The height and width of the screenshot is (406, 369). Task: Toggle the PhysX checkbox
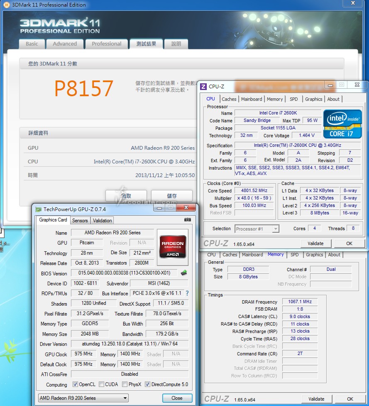(125, 384)
